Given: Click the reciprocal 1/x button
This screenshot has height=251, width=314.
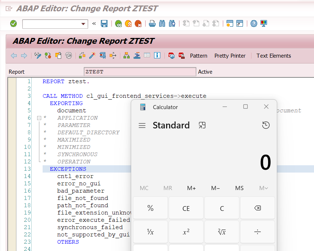Looking at the screenshot, I should (150, 232).
